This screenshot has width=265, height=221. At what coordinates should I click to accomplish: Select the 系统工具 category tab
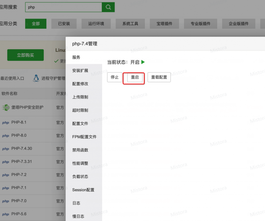point(130,24)
